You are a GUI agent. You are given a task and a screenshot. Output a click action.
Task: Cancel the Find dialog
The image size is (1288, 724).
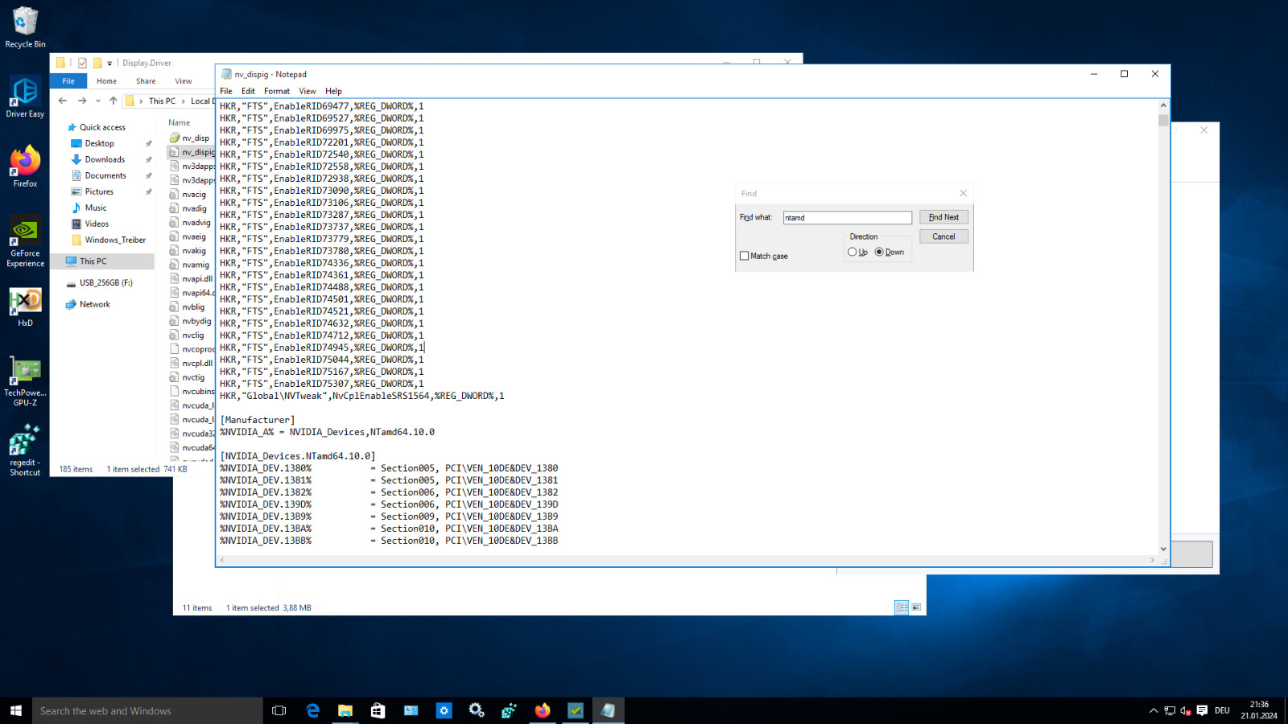click(x=943, y=237)
